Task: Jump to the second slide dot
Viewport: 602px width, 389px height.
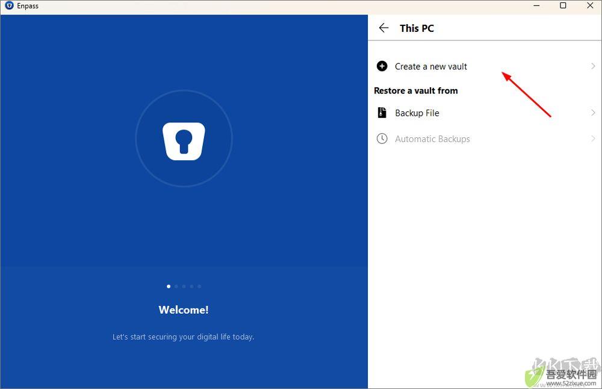Action: 176,287
